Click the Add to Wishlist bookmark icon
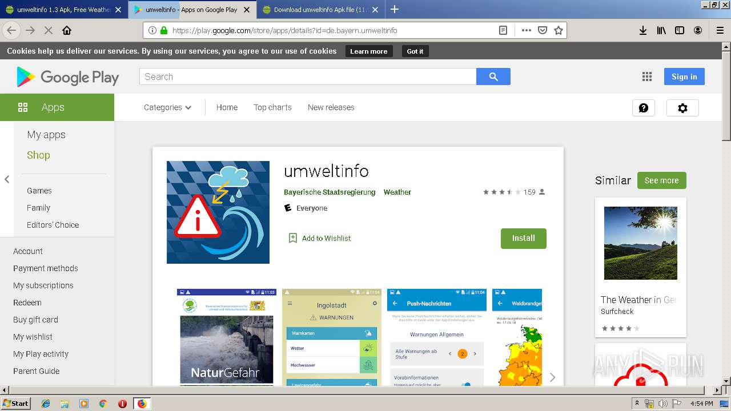Screen dimensions: 731x411 (293, 238)
